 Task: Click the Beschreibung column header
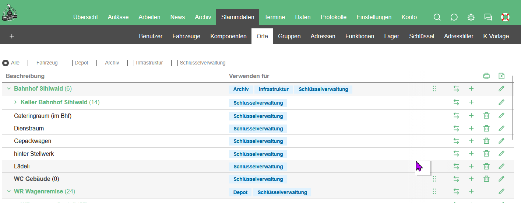pos(25,76)
